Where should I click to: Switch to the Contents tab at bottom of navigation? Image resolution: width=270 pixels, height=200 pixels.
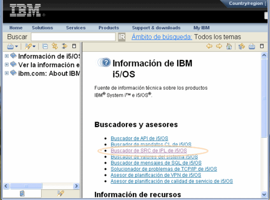[x=22, y=194]
